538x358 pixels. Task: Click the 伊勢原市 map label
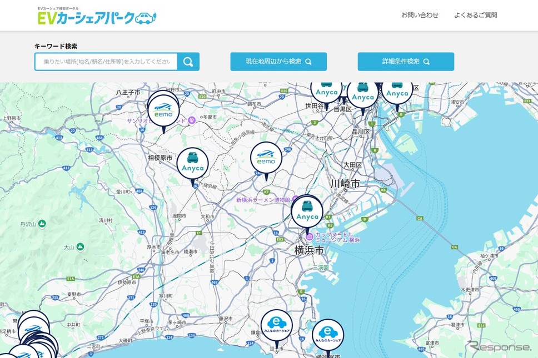[x=127, y=283]
